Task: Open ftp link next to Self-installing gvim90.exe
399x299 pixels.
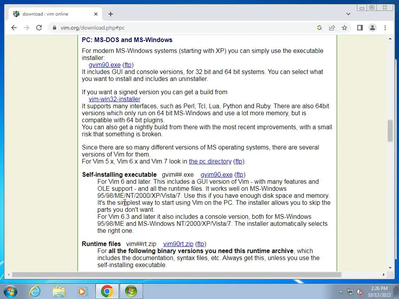Action: (240, 175)
